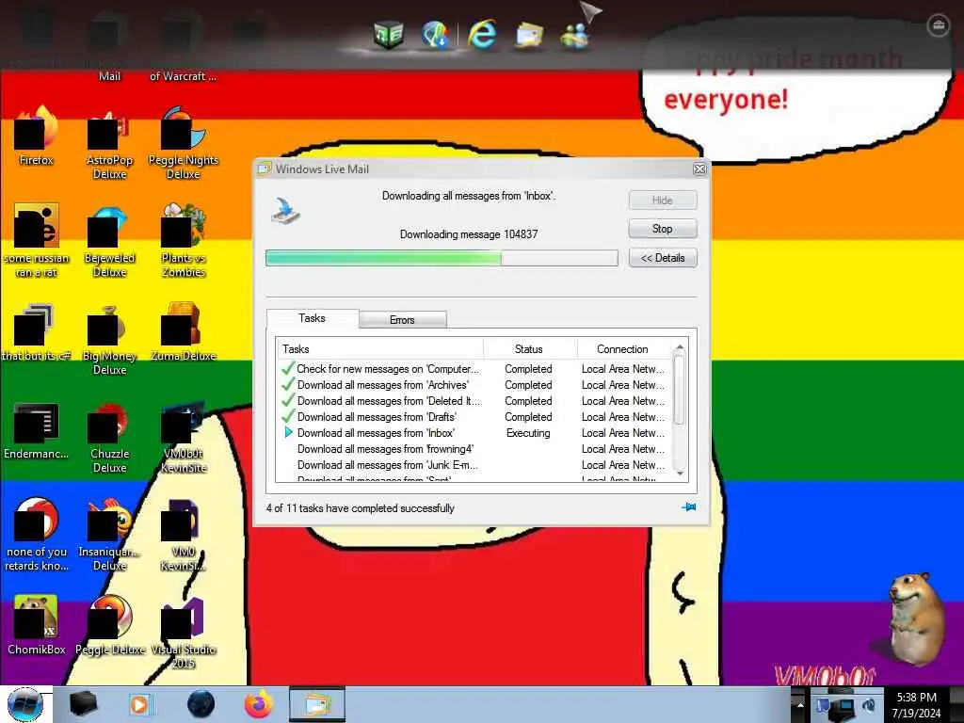Launch Zuma Deluxe from the desktop
Screen dimensions: 964x723
pyautogui.click(x=184, y=330)
